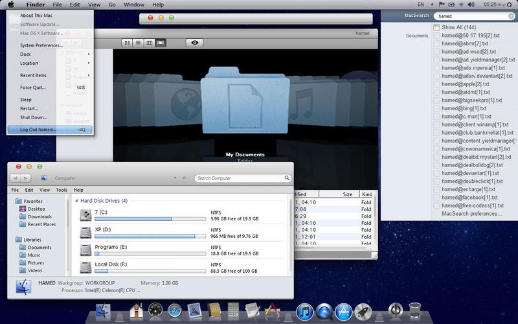The height and width of the screenshot is (324, 518).
Task: Open MacSearch preferences link
Action: coord(471,213)
